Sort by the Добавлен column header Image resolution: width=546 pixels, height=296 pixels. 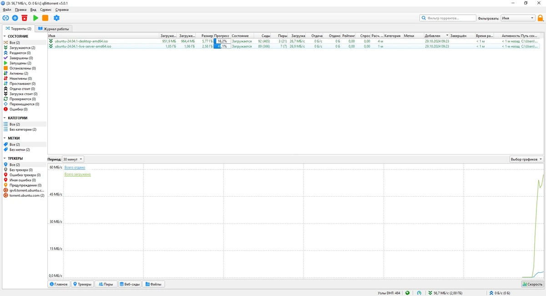click(437, 36)
